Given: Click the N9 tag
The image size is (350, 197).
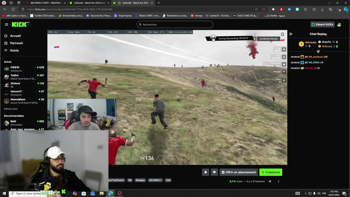Looking at the screenshot, I should pyautogui.click(x=130, y=180).
